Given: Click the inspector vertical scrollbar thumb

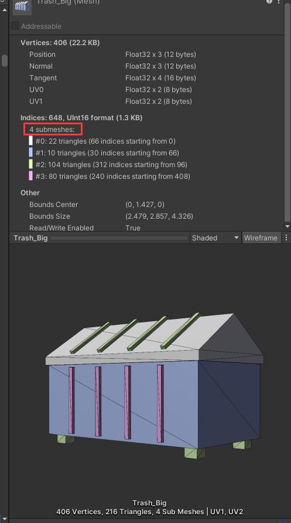Looking at the screenshot, I should pos(287,112).
